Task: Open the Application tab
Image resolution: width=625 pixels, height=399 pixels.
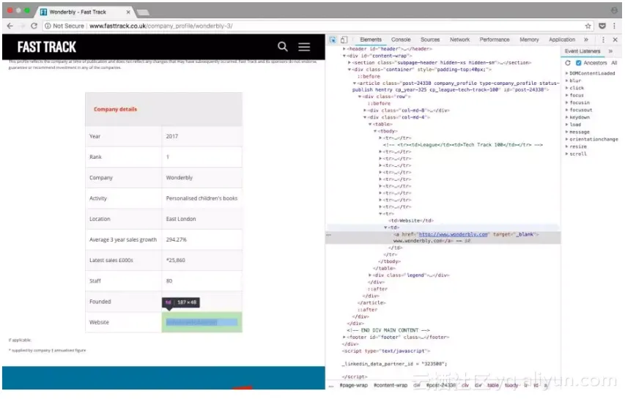Action: (562, 40)
